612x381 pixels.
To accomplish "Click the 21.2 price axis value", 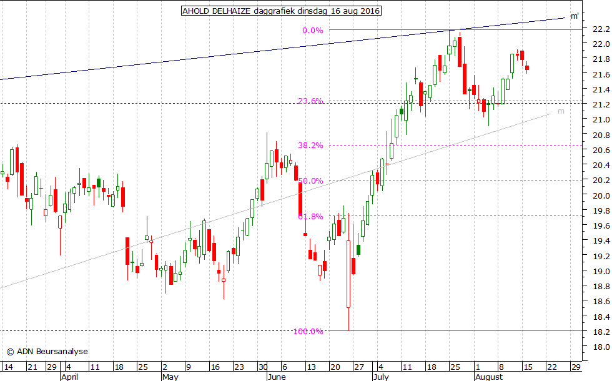I will [601, 105].
